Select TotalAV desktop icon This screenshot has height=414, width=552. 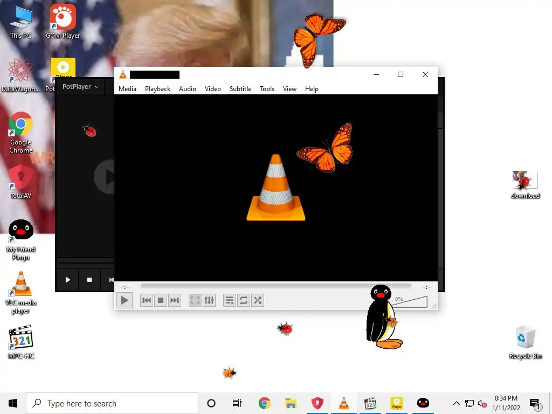21,182
